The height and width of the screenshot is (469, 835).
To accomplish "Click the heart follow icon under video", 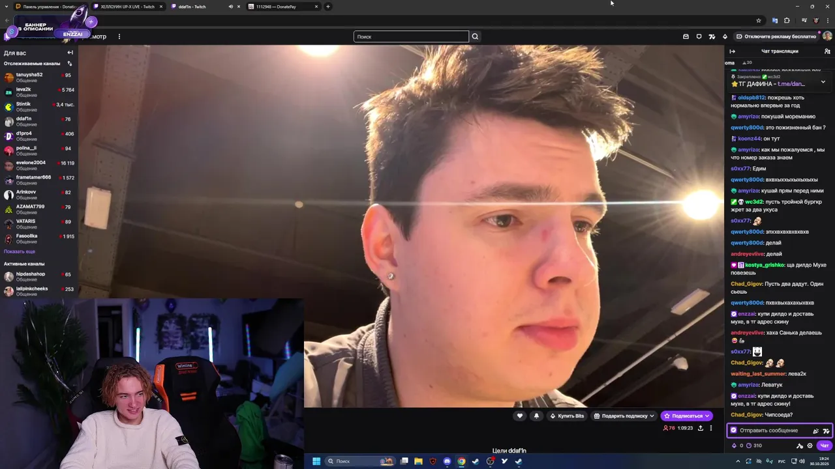I will coord(520,416).
